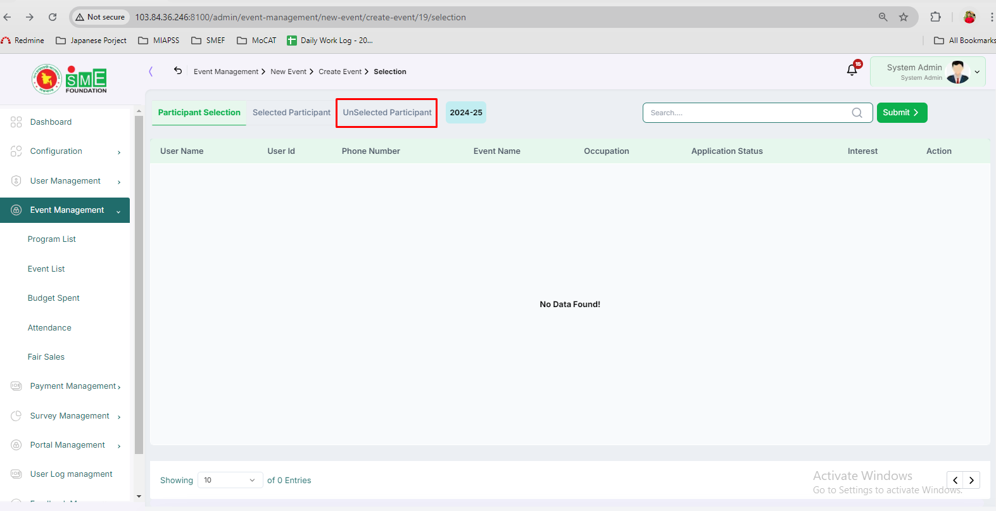Open the browser zoom magnifier icon
996x511 pixels.
click(x=883, y=17)
